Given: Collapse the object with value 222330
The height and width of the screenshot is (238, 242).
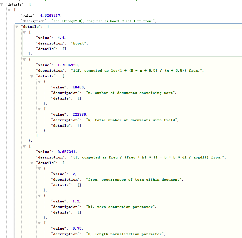Looking at the screenshot, I should (x=39, y=109).
